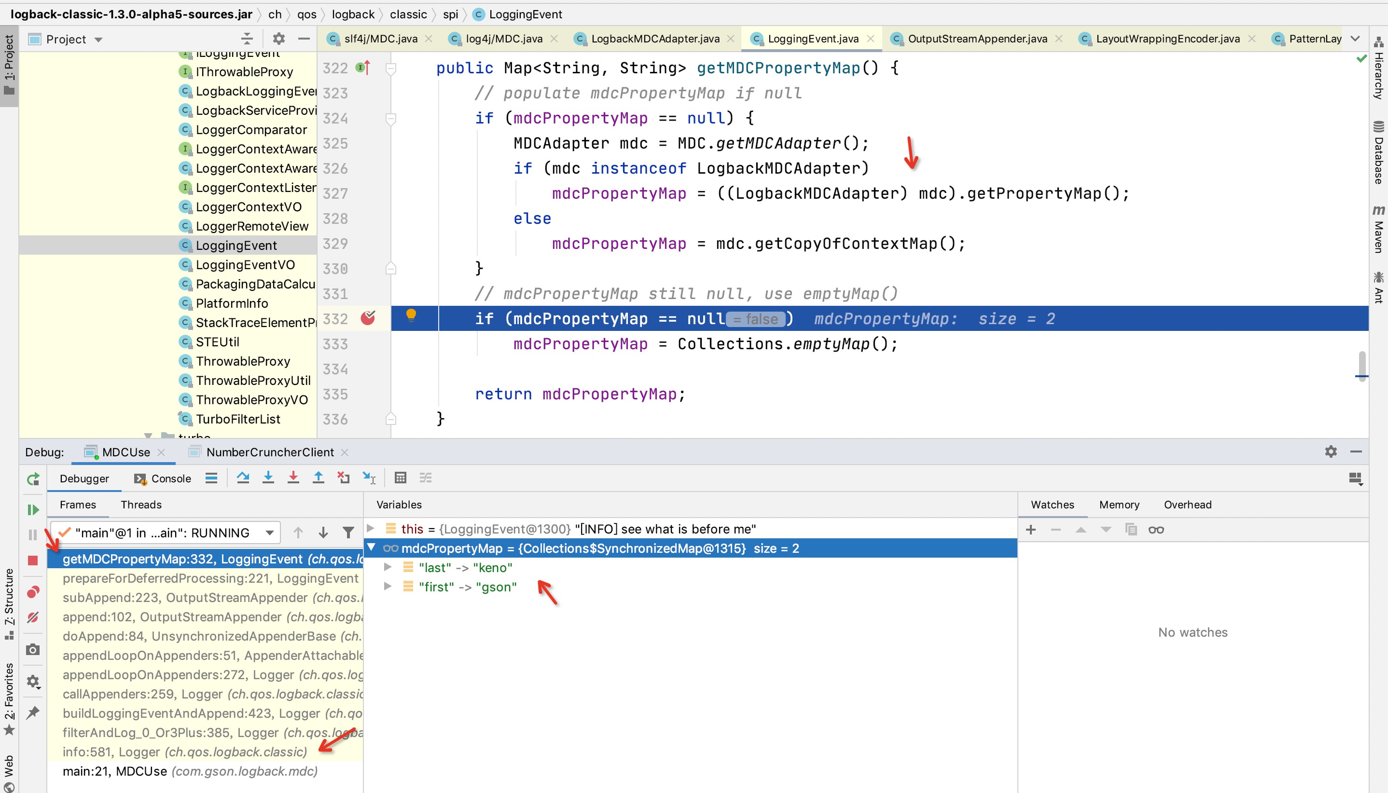Collapse the mdcPropertyMap variable node
Viewport: 1388px width, 793px height.
(x=372, y=547)
